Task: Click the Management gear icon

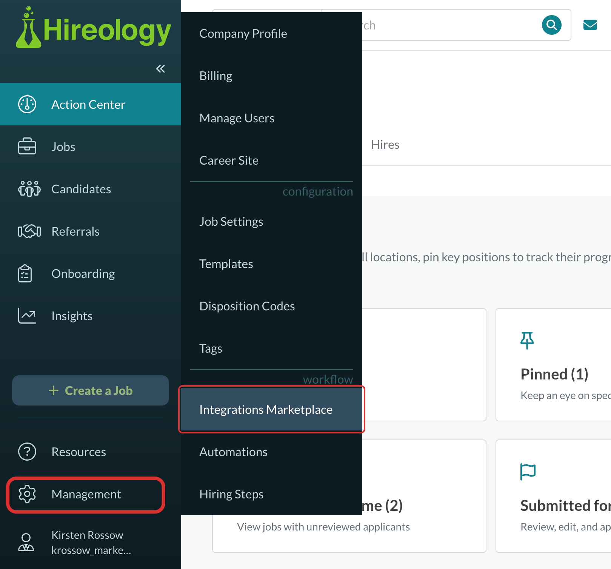Action: click(x=27, y=494)
